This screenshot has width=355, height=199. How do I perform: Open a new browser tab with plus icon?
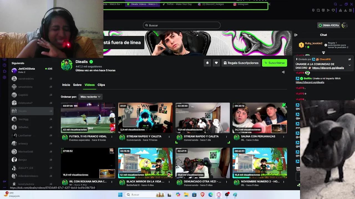pyautogui.click(x=269, y=4)
